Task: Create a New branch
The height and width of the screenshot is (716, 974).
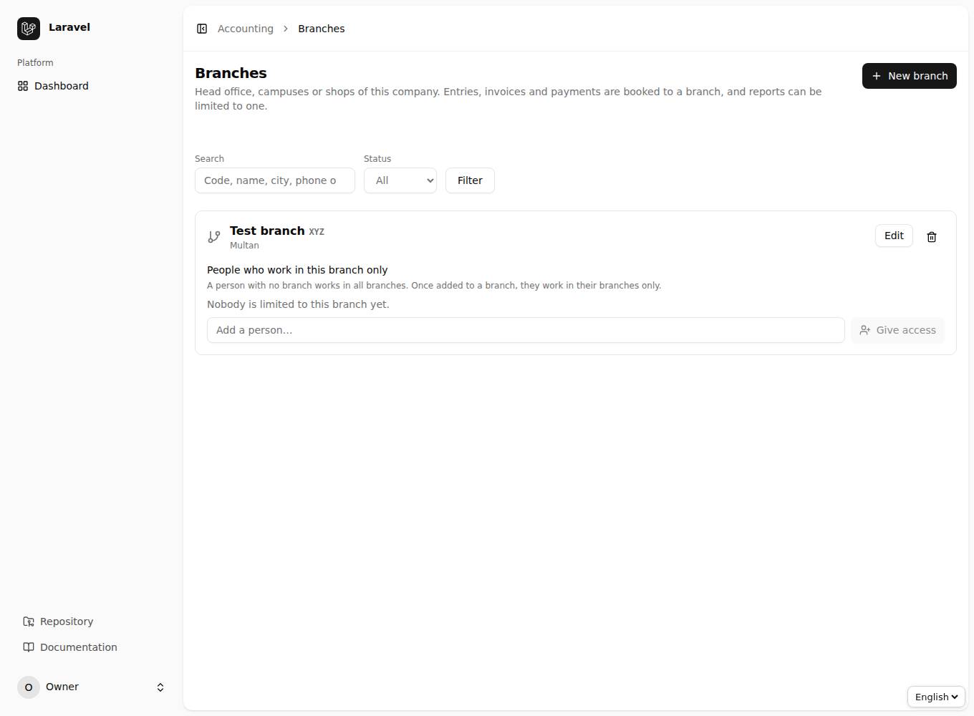Action: pyautogui.click(x=910, y=76)
